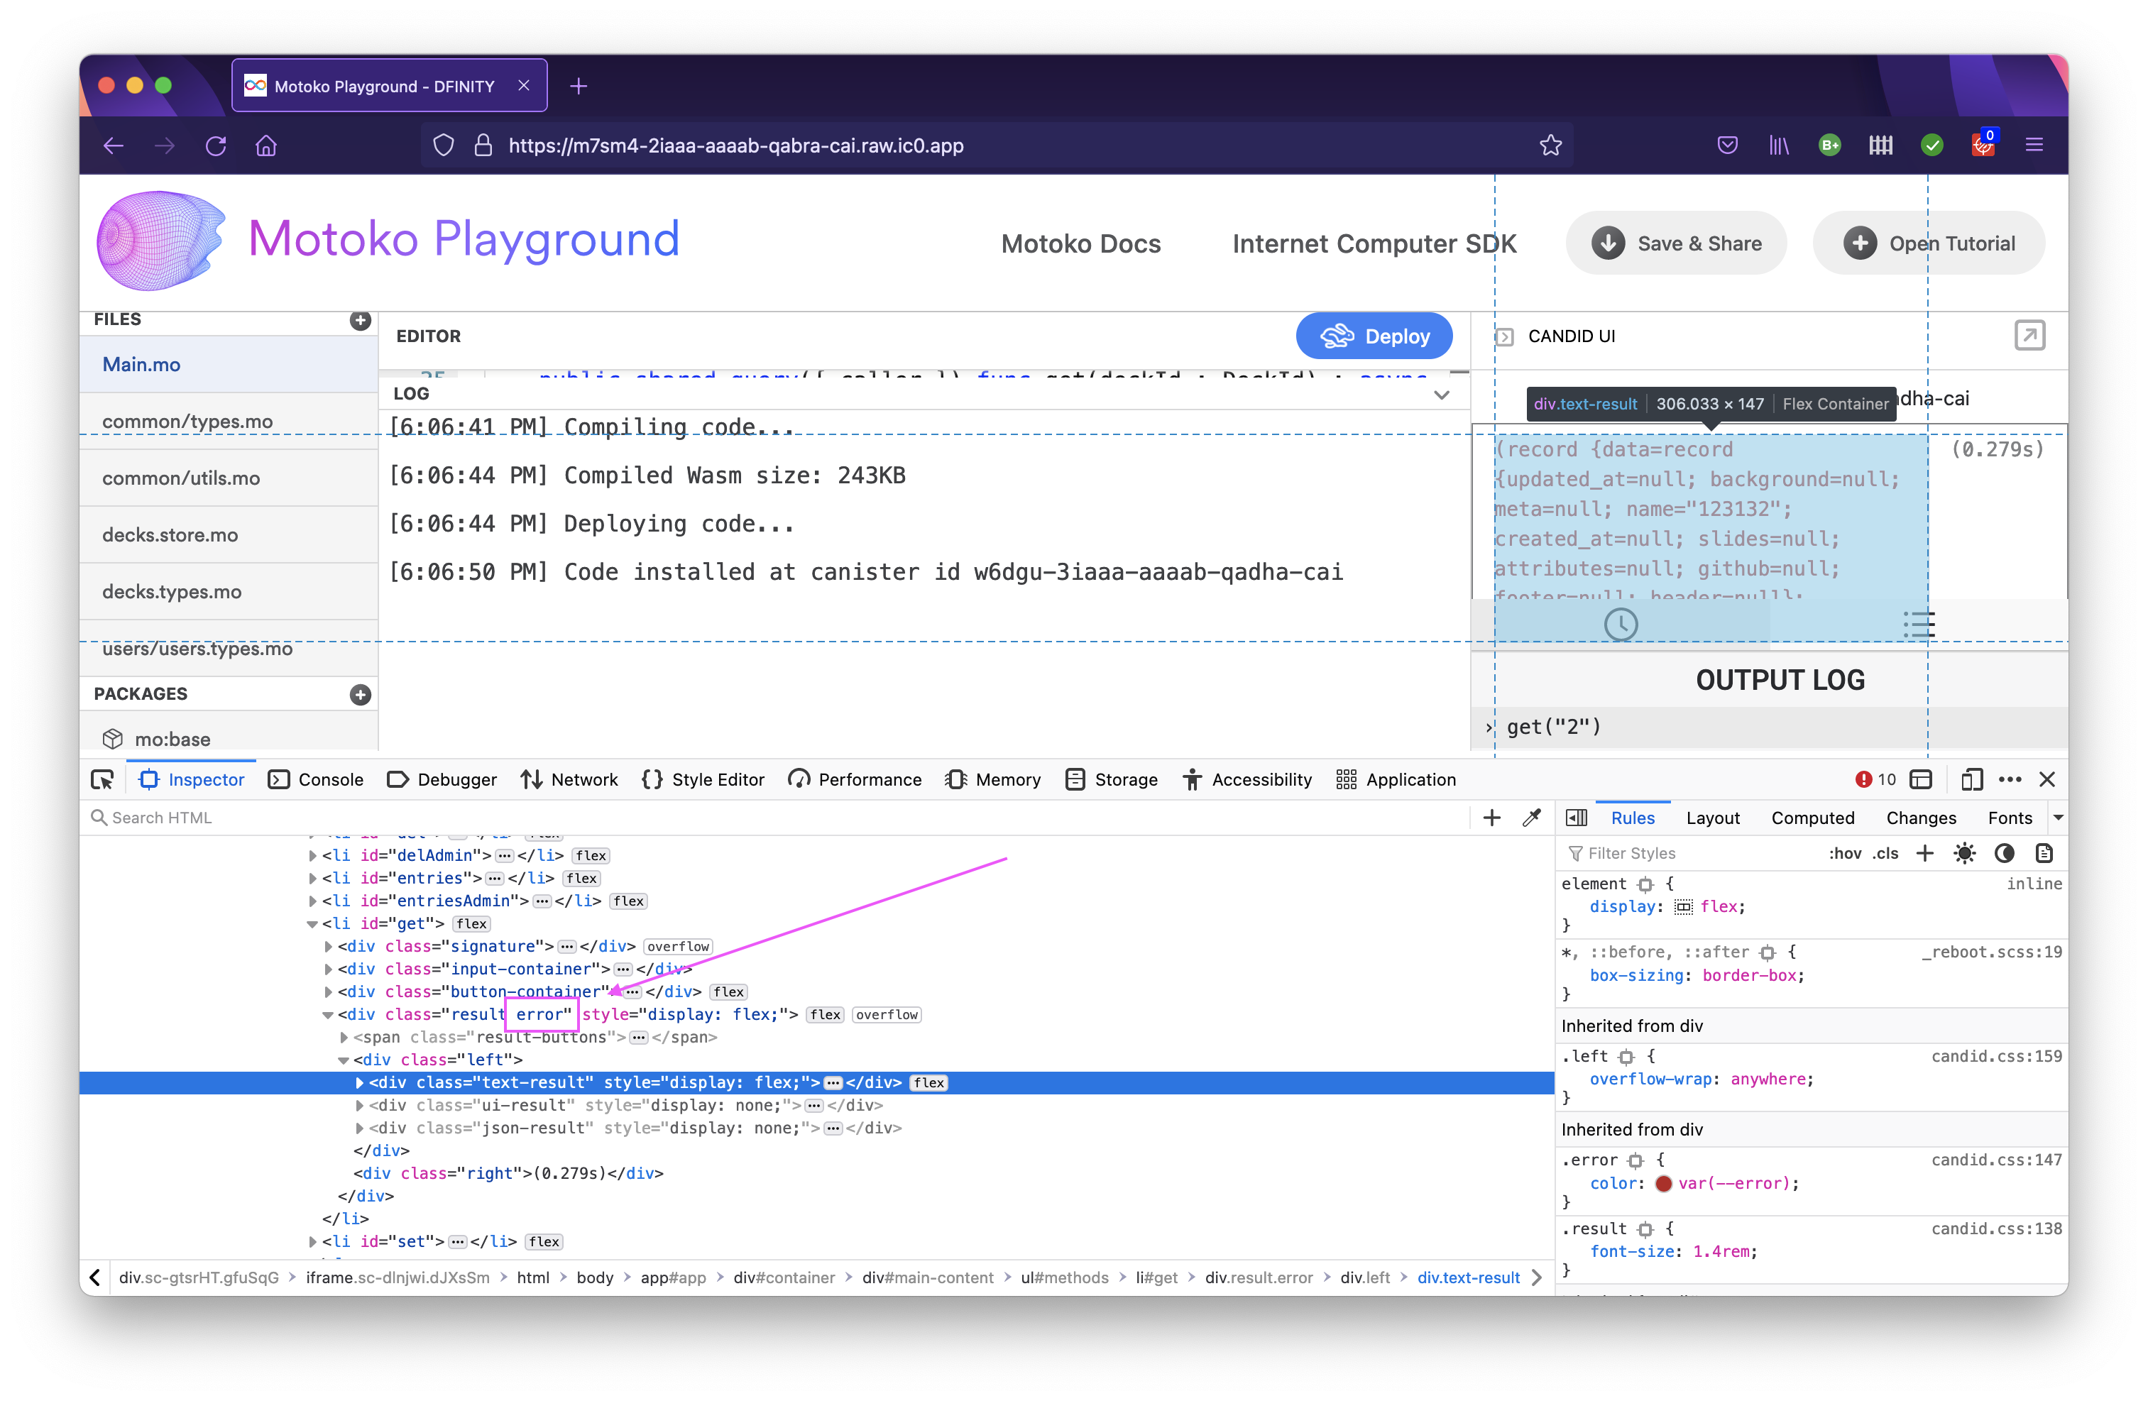Open split console via devtools icon
This screenshot has width=2148, height=1401.
tap(1922, 779)
